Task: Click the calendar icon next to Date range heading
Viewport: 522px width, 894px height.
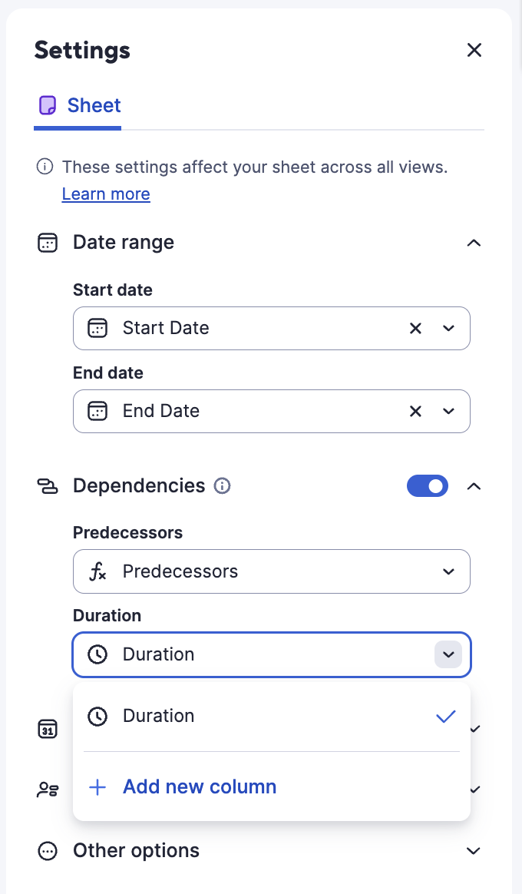Action: (x=48, y=242)
